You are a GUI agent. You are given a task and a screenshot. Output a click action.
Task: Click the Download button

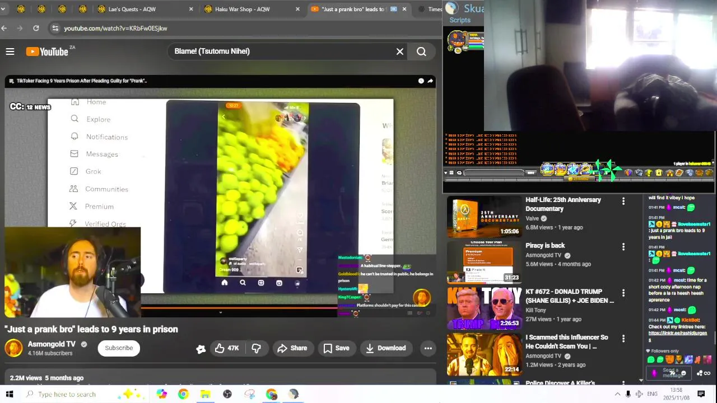[385, 348]
